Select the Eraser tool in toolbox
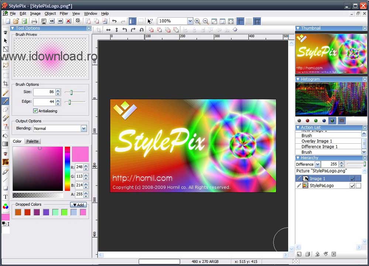The height and width of the screenshot is (266, 369). pos(6,110)
